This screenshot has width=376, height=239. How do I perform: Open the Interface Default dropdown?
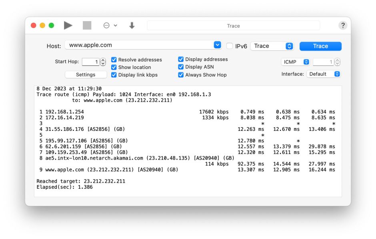tap(323, 74)
